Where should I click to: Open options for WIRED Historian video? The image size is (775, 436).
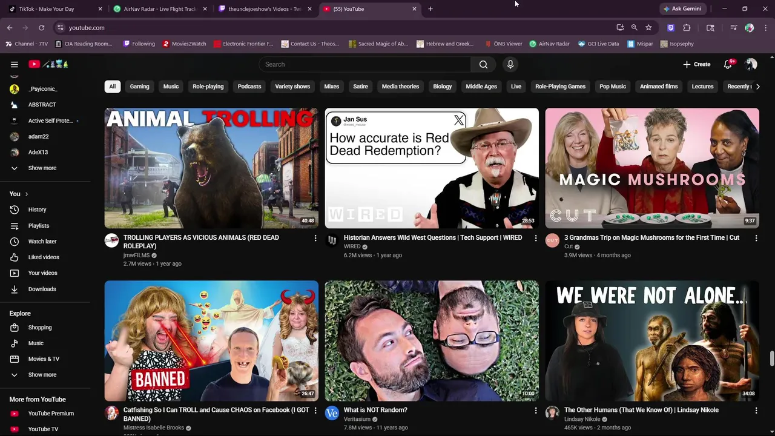tap(535, 239)
